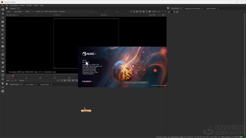Open the Draw nodes toolbar icon
The image size is (246, 138).
point(3,14)
